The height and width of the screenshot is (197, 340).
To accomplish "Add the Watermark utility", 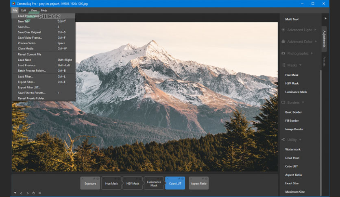I will pos(293,149).
